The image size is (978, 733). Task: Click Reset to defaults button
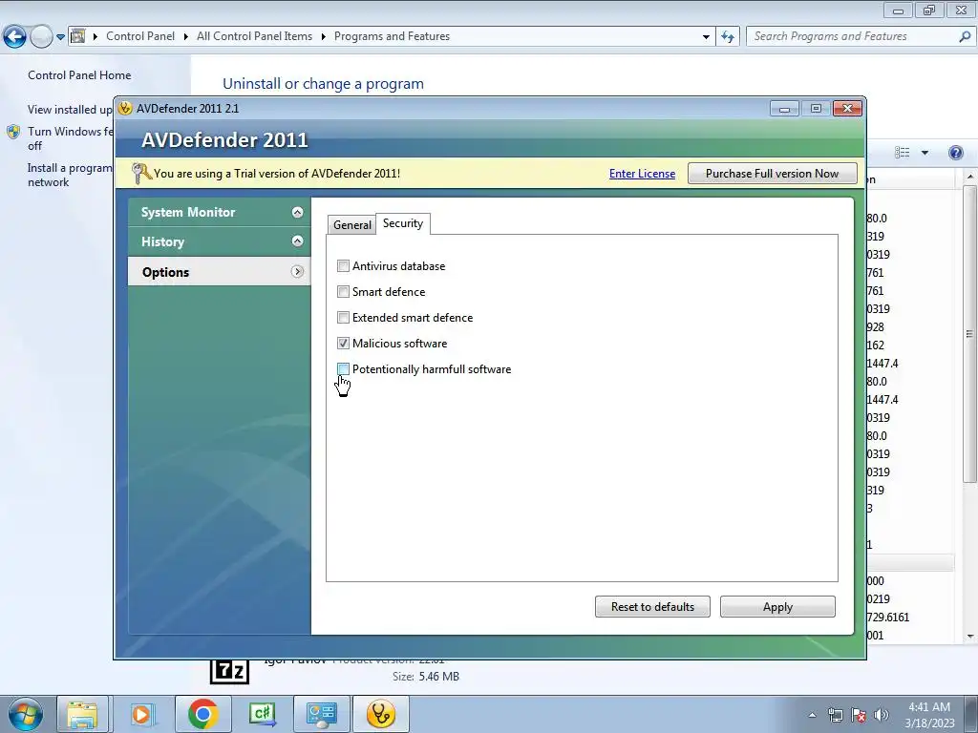[652, 606]
